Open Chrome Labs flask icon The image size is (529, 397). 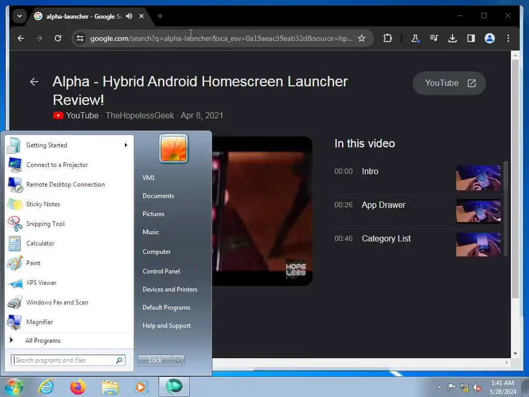point(415,38)
